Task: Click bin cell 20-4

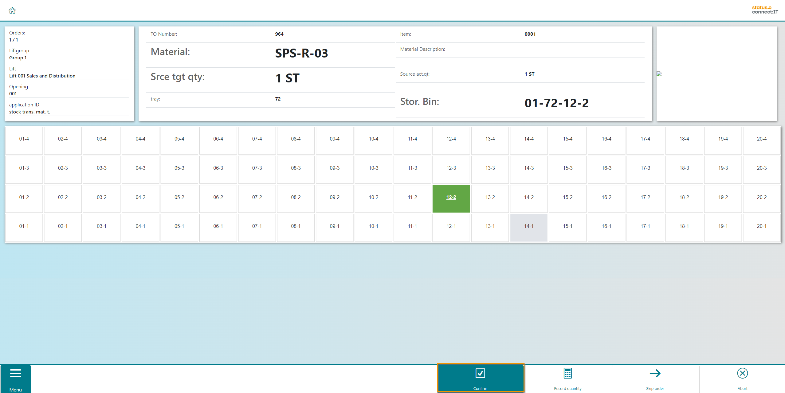Action: 762,139
